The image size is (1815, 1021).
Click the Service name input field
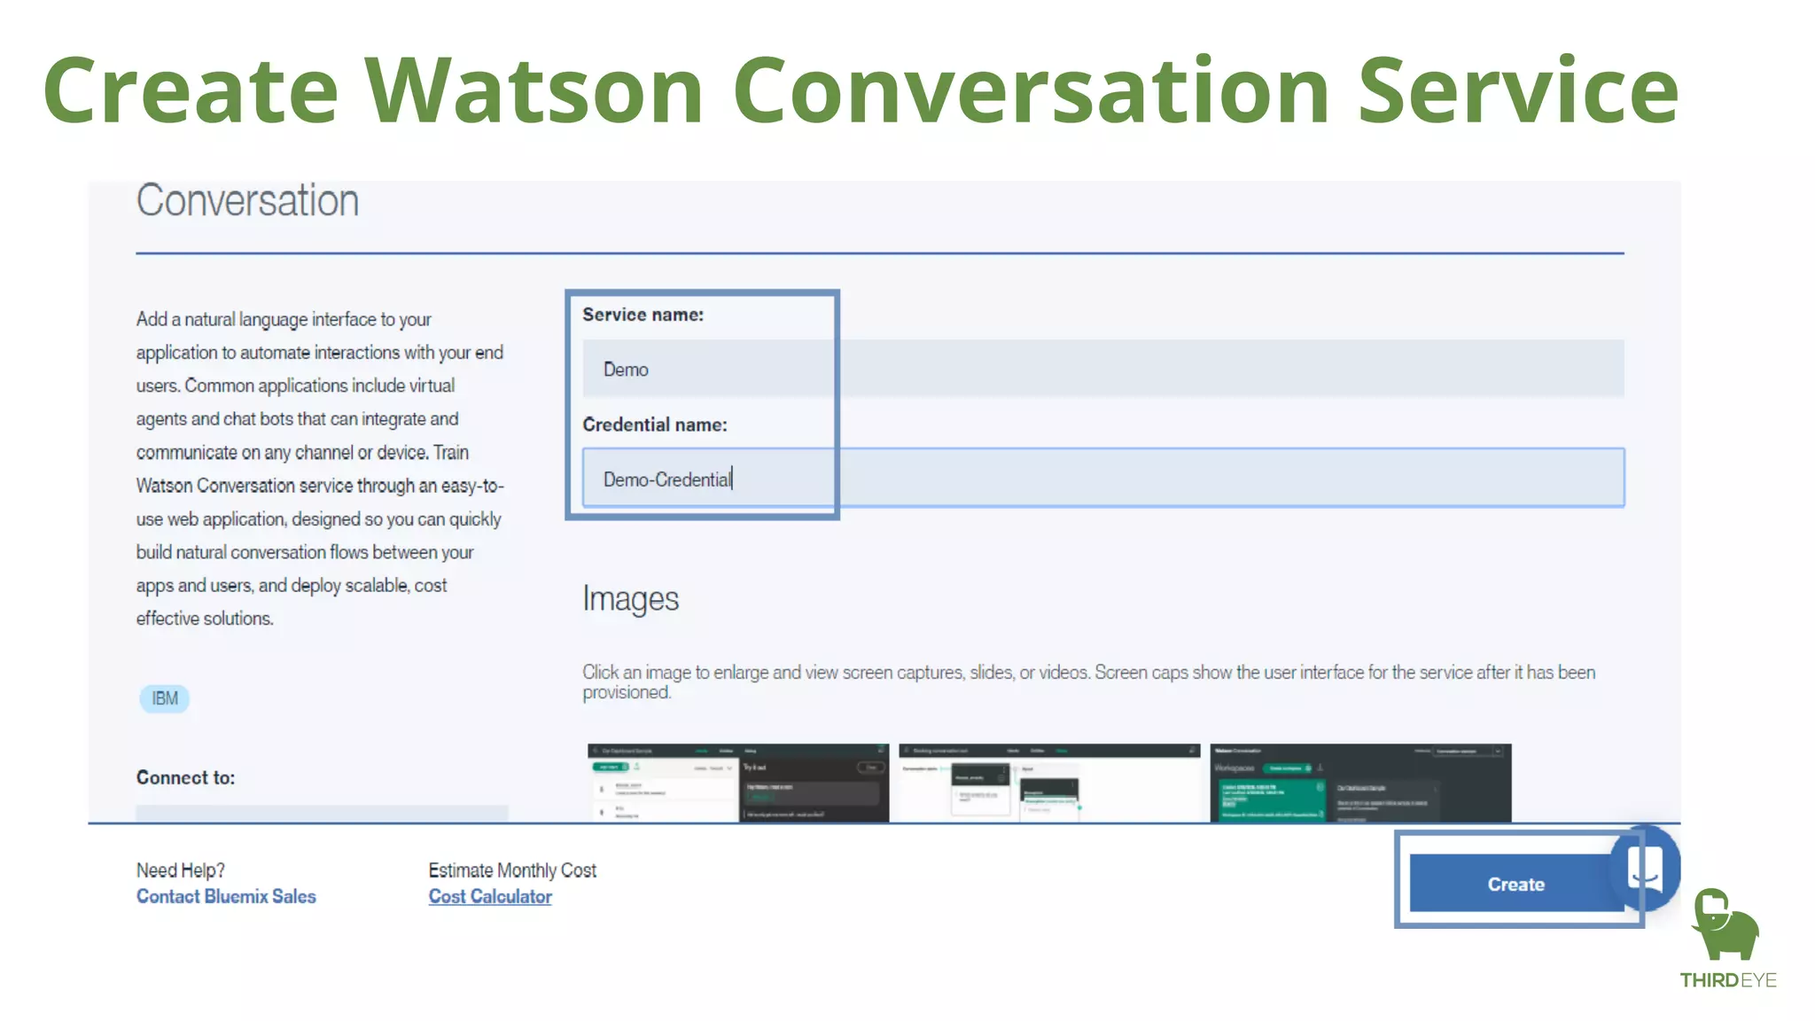[x=1102, y=369]
